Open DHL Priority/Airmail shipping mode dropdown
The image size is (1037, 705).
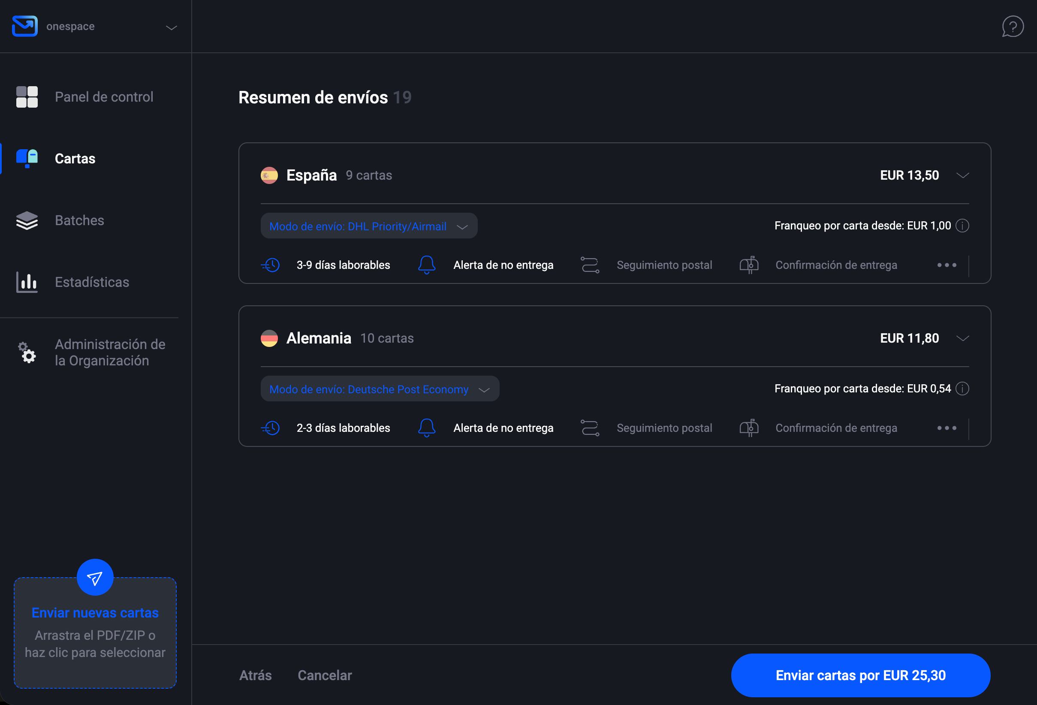pos(368,226)
